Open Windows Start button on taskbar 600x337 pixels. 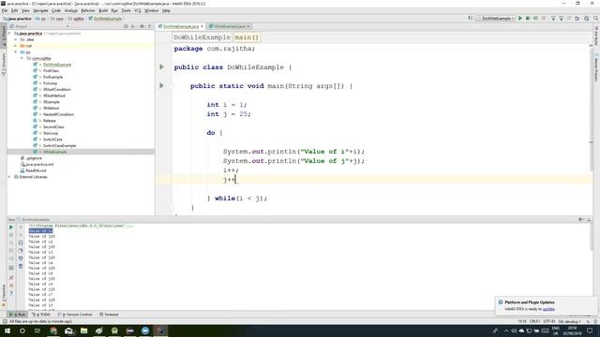(x=7, y=330)
